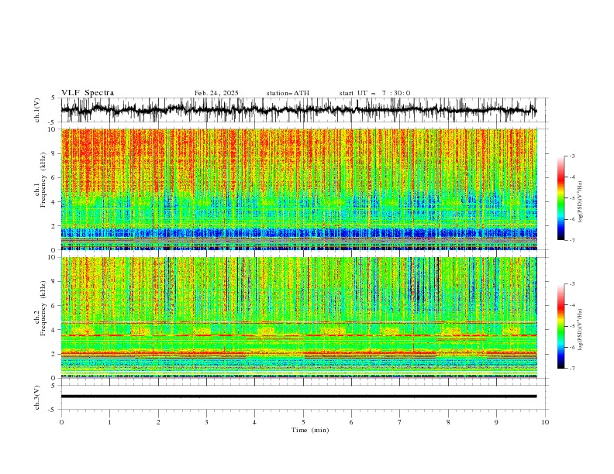Click time axis tick label "3"

[x=206, y=422]
